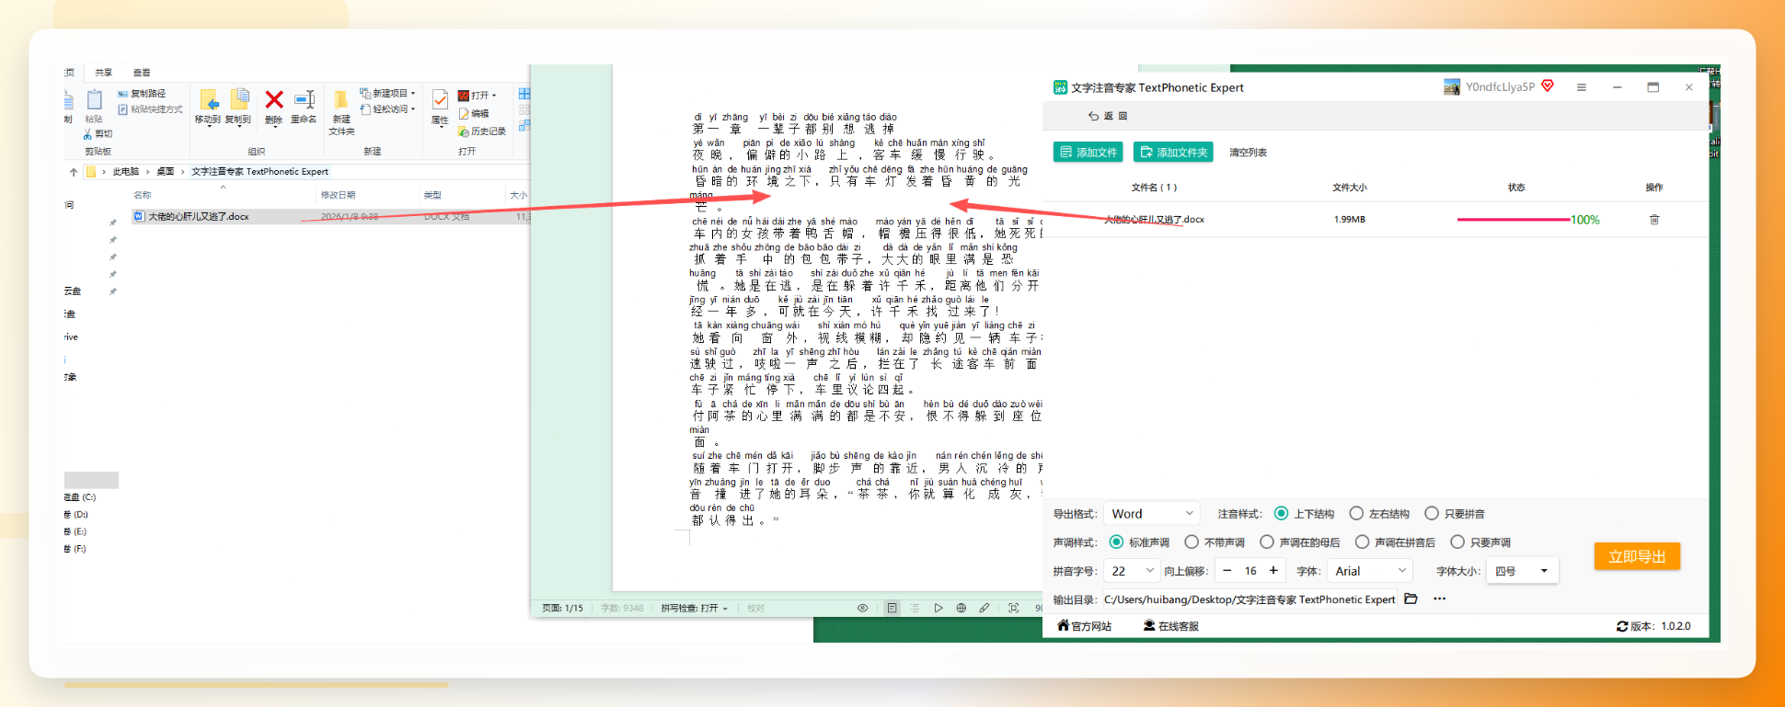Click the Edit item in Explorer's Open group
This screenshot has width=1785, height=707.
(474, 114)
